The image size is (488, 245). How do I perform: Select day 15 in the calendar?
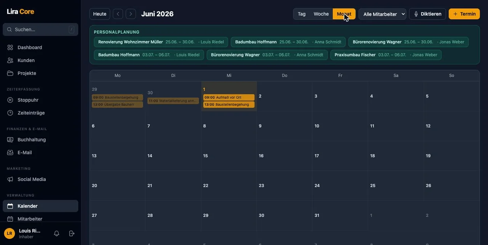pyautogui.click(x=229, y=156)
